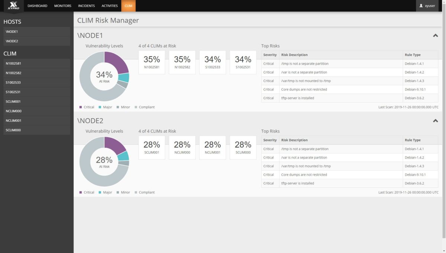
Task: Choose SCLIM001 in the CLIM sidebar
Action: tap(36, 101)
